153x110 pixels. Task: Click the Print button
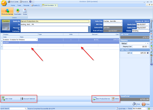pos(136,104)
